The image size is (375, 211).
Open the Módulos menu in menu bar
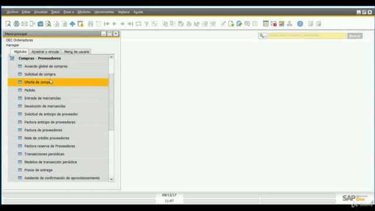84,12
